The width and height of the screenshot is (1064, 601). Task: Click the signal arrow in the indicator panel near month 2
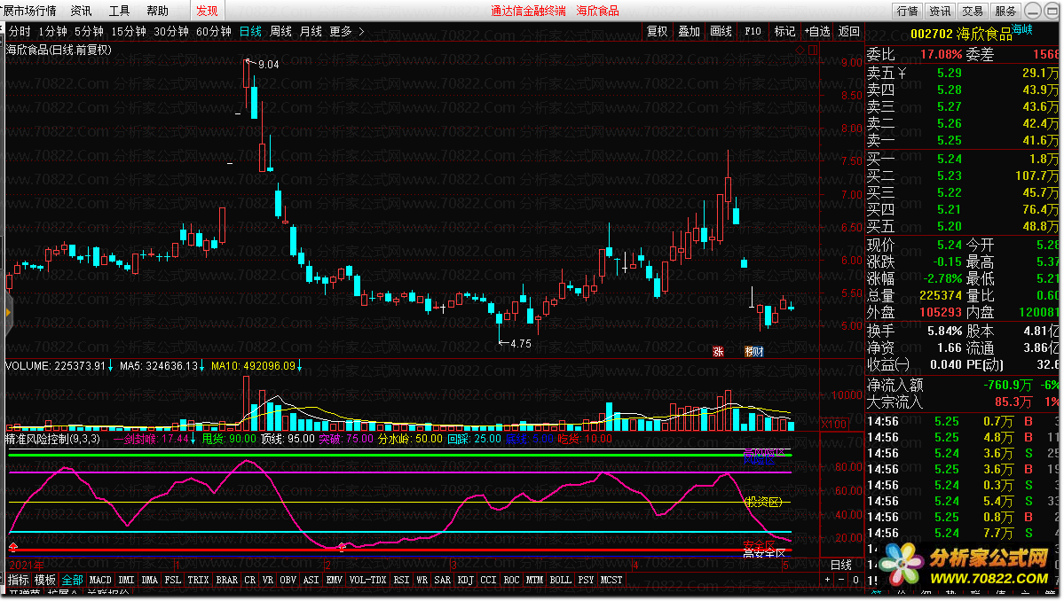[x=342, y=547]
